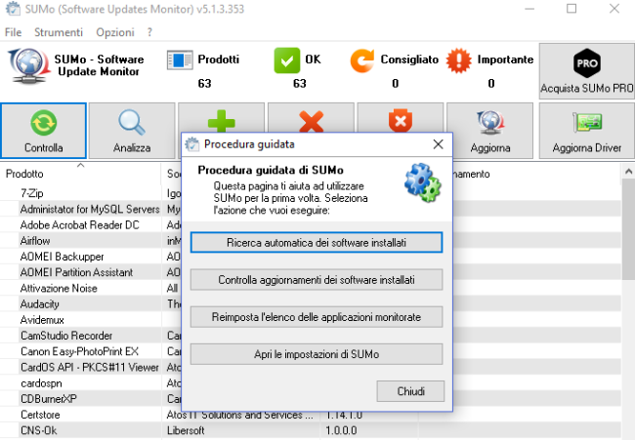This screenshot has width=635, height=440.
Task: Choose Controlla aggiornamenti dei software installati
Action: (x=317, y=280)
